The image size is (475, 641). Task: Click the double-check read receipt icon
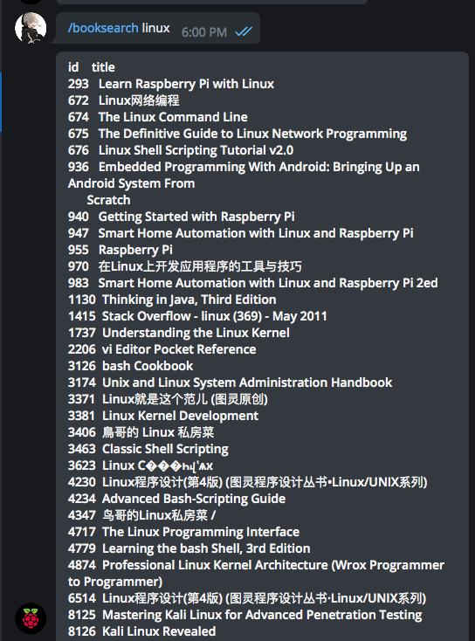[x=244, y=31]
